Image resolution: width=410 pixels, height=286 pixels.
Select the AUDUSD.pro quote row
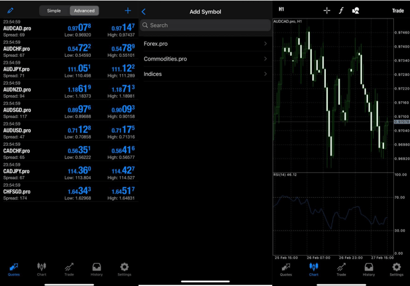click(x=69, y=130)
